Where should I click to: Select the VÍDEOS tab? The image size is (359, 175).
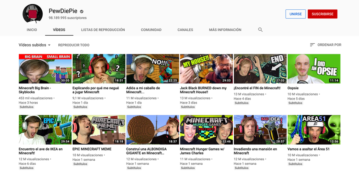pos(59,30)
